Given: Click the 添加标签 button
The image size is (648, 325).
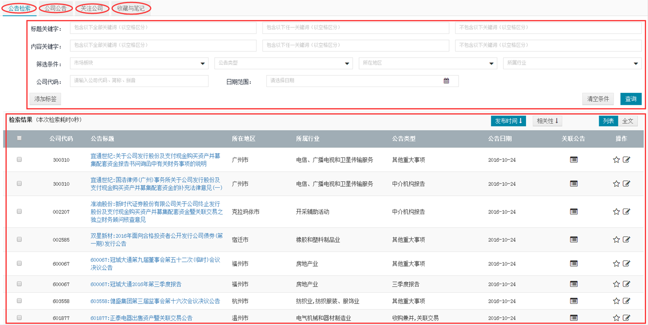Looking at the screenshot, I should pyautogui.click(x=45, y=99).
